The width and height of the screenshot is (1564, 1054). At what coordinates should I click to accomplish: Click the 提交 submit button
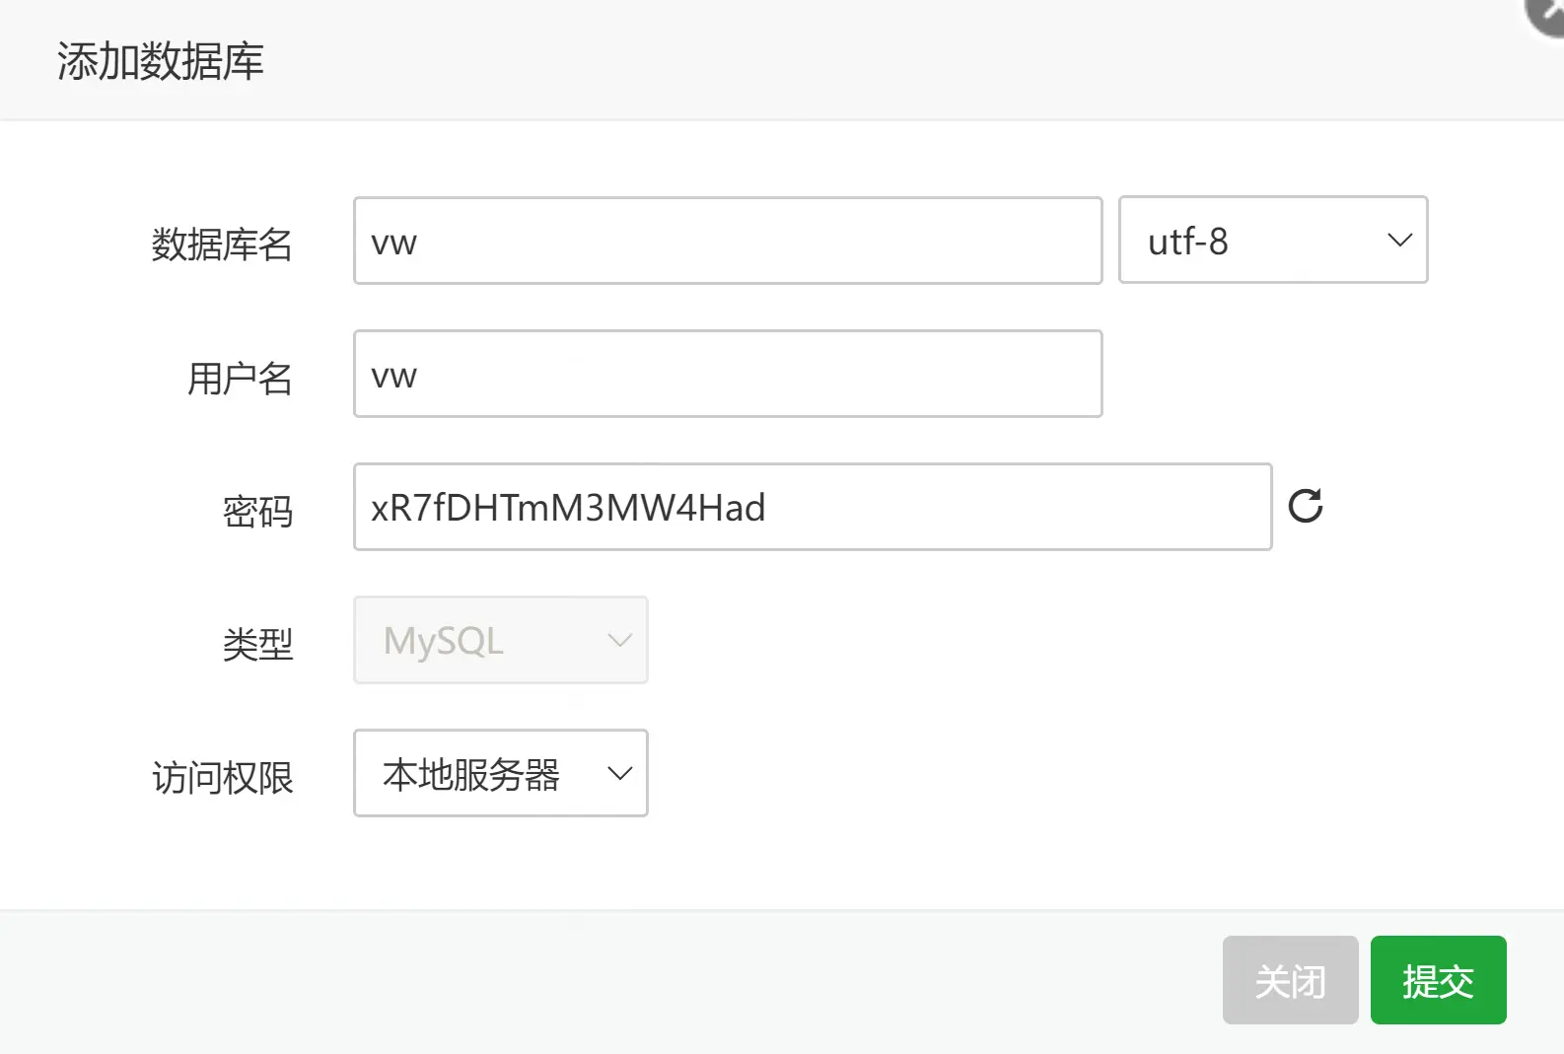click(x=1438, y=980)
